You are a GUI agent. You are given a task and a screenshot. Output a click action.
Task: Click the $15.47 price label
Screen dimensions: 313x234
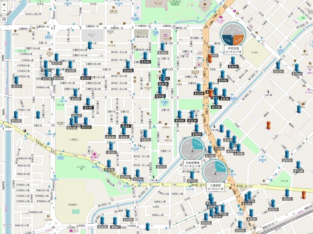point(86,78)
